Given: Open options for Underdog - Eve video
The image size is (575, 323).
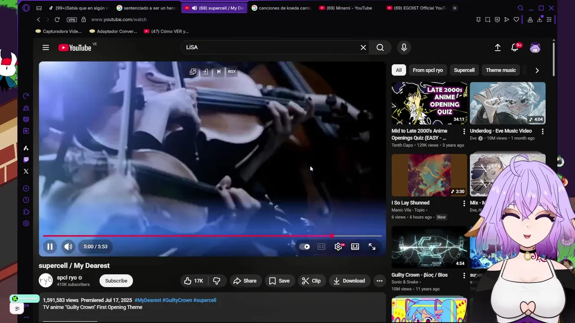Looking at the screenshot, I should 543,131.
